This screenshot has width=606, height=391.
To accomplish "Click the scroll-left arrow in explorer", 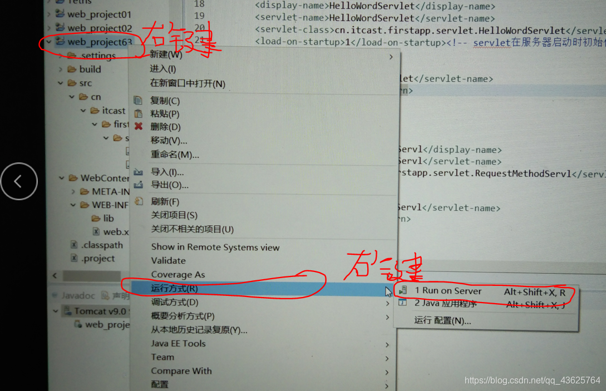I will coord(55,275).
